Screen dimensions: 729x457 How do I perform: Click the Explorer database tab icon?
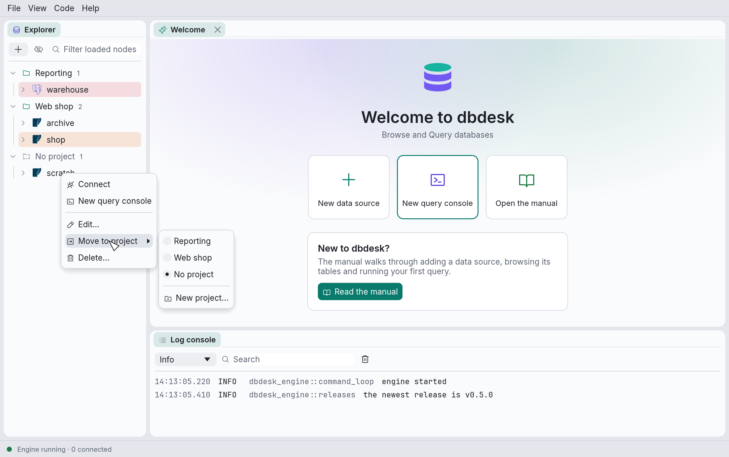click(17, 30)
